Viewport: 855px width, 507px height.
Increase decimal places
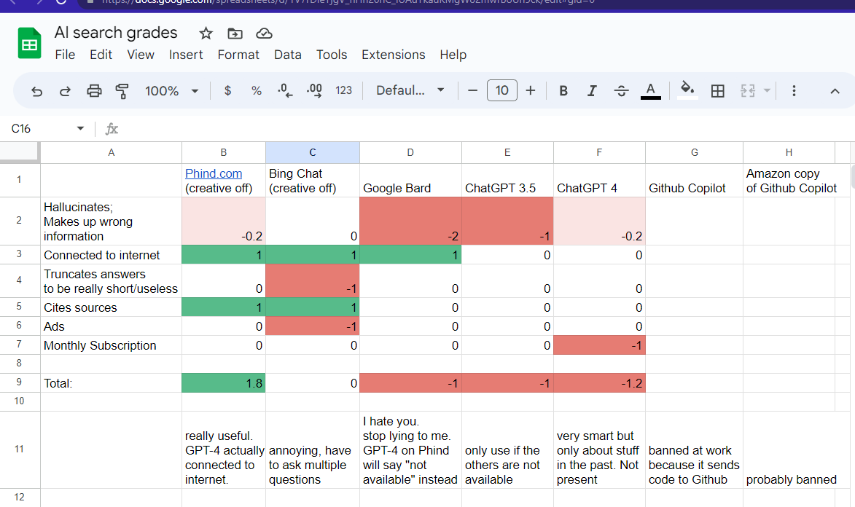314,90
